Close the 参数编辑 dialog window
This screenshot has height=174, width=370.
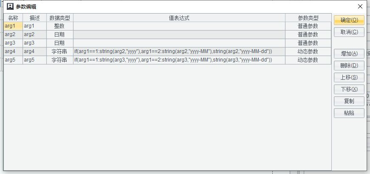(x=360, y=6)
